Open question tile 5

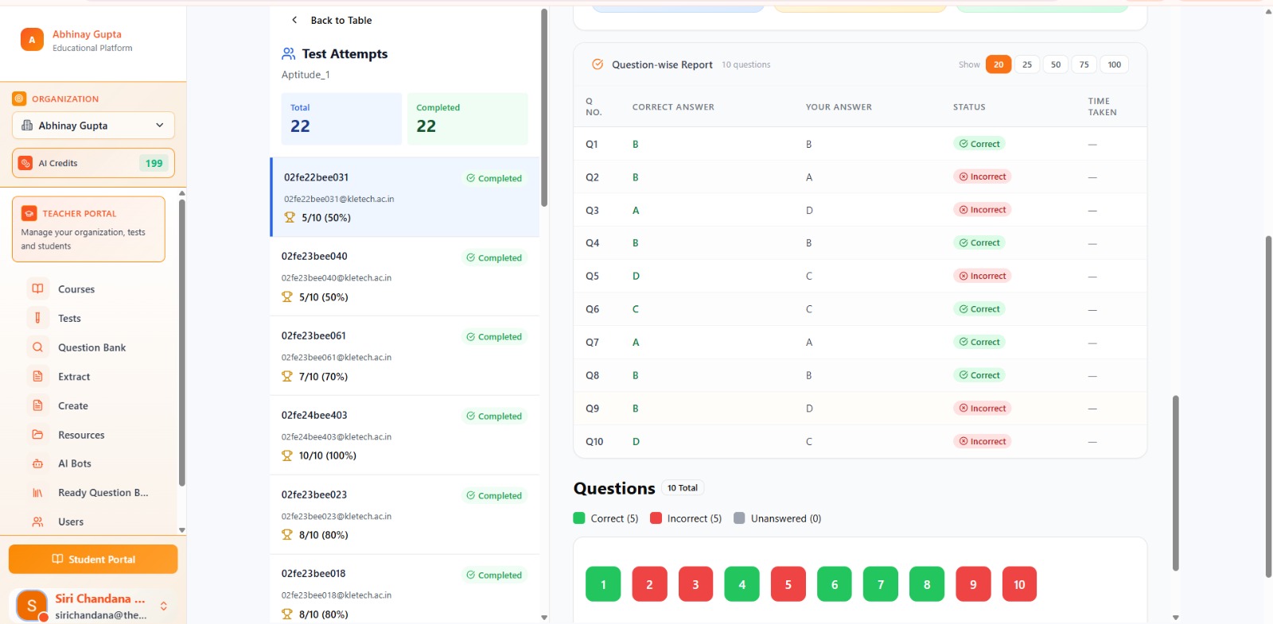(x=788, y=584)
